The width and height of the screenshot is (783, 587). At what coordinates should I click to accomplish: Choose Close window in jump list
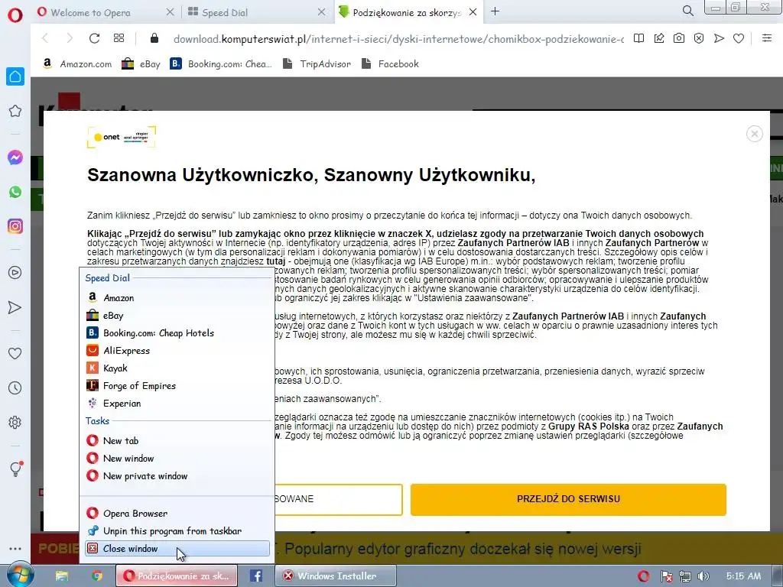177,549
